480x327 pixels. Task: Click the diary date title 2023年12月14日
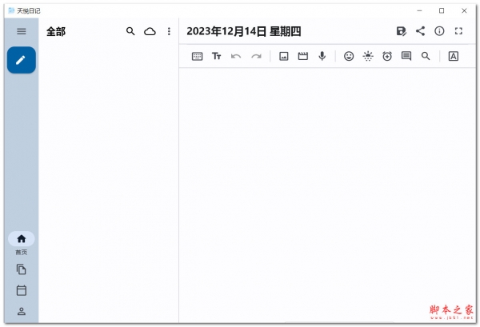coord(244,31)
